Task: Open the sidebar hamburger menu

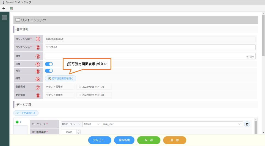Action: pyautogui.click(x=4, y=18)
